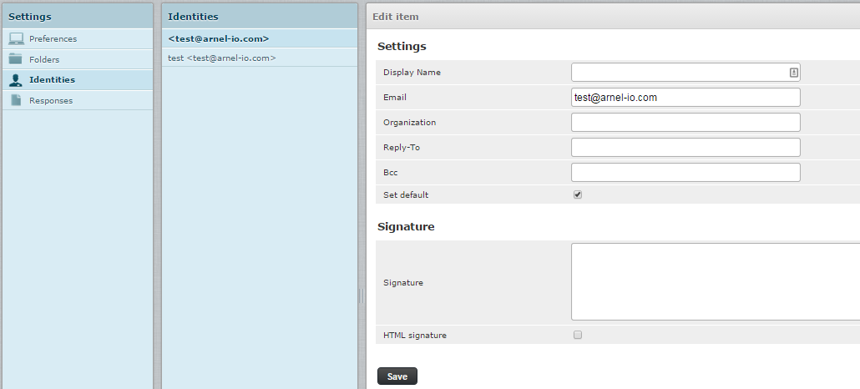Select identity "test <test@arnel-io.com>"
The height and width of the screenshot is (389, 860).
(222, 58)
